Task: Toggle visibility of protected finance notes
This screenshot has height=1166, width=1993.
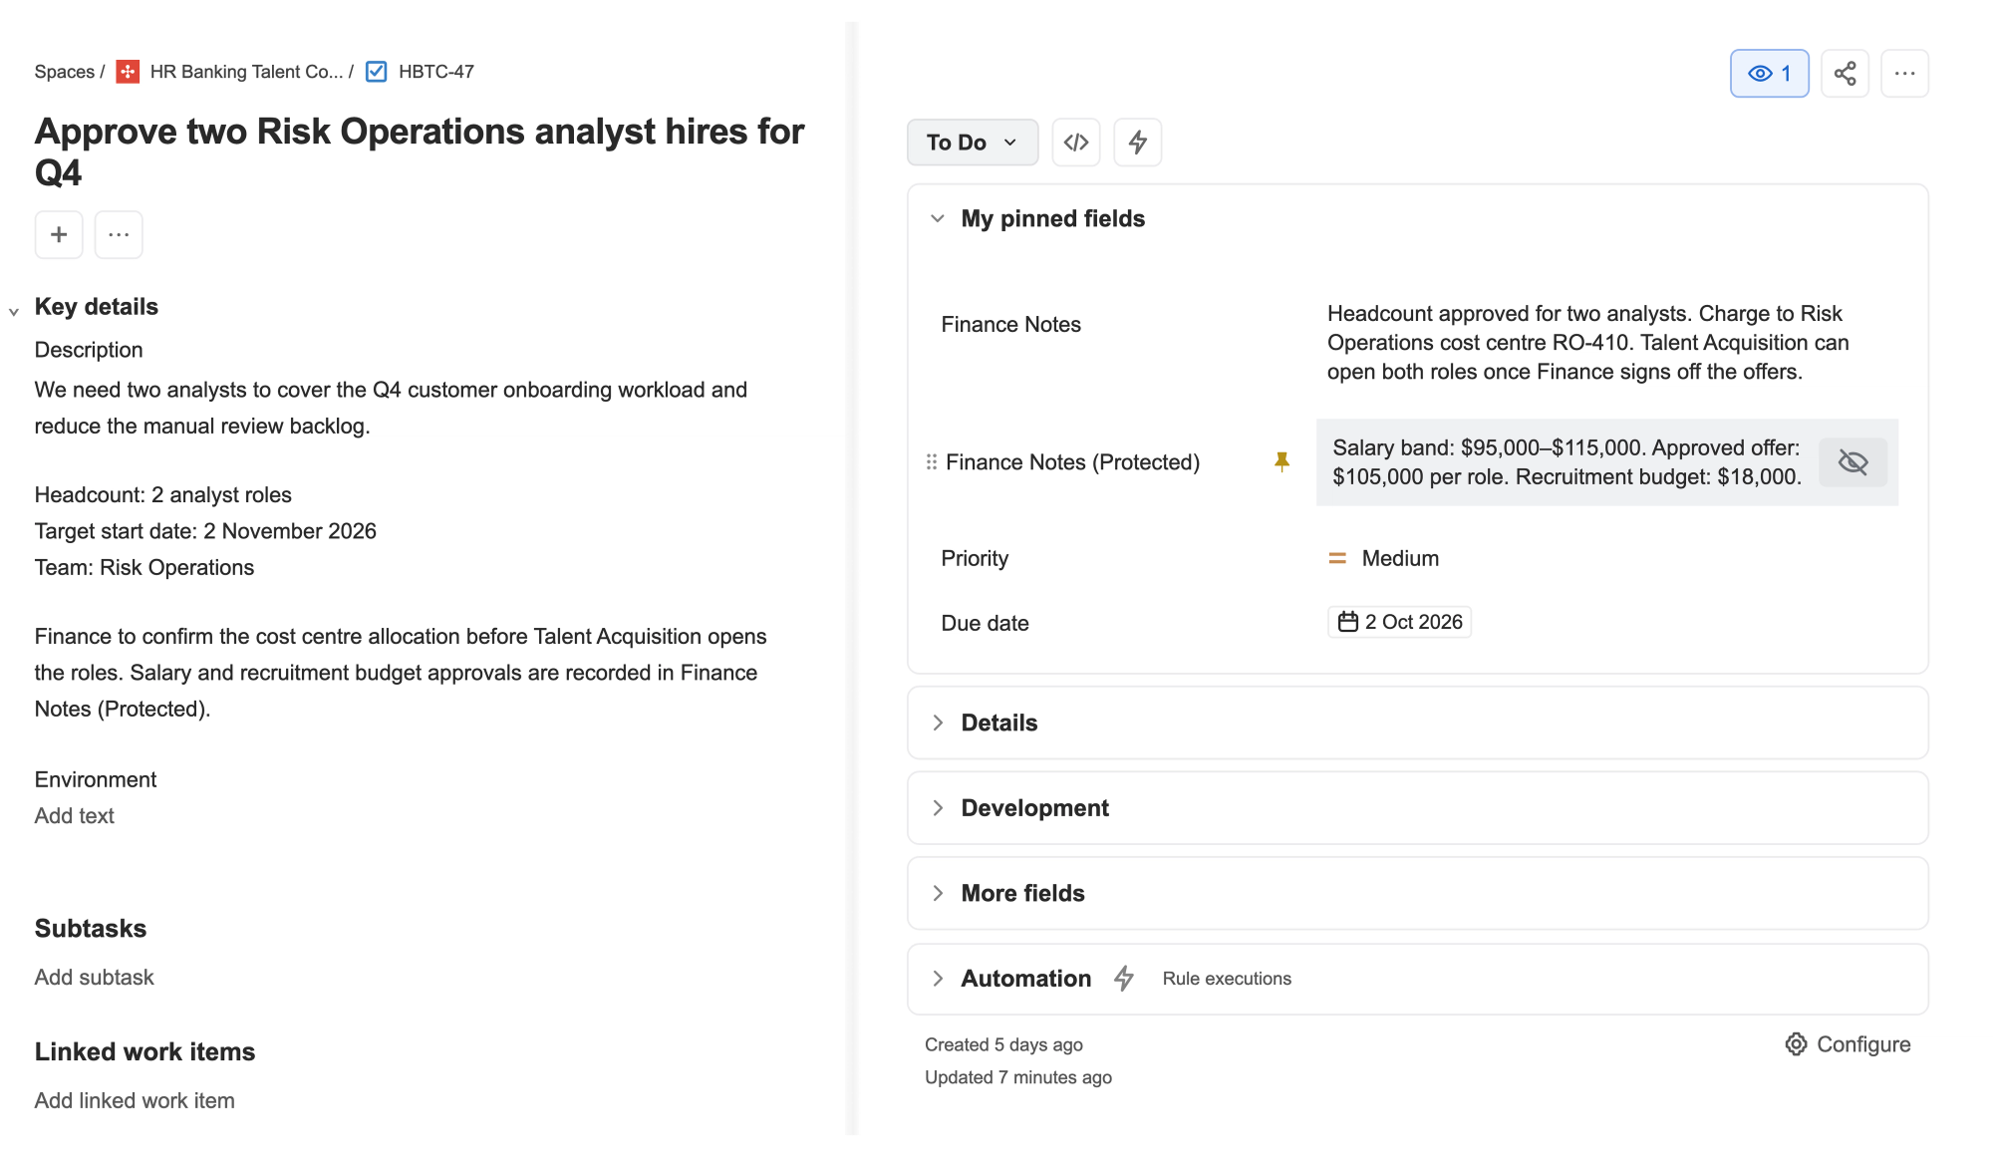Action: pos(1852,462)
